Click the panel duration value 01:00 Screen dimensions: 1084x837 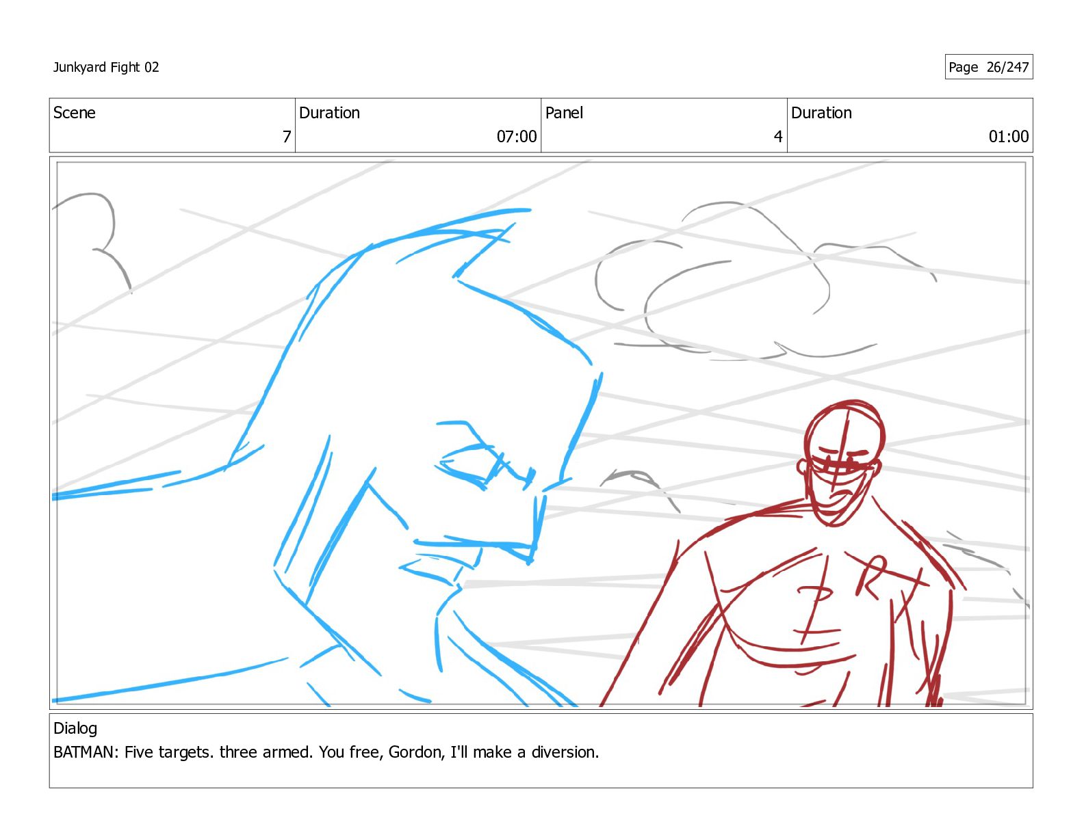(x=1008, y=137)
